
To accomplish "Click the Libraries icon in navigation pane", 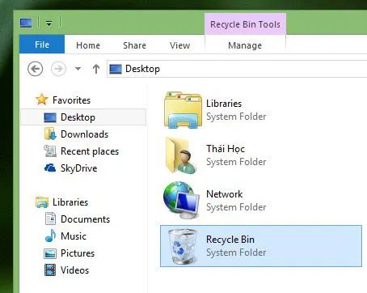I will click(x=42, y=202).
